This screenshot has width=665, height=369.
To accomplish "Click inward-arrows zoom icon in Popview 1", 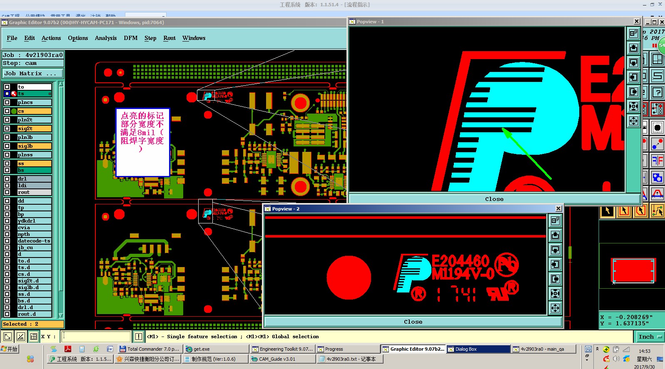I will click(x=633, y=106).
